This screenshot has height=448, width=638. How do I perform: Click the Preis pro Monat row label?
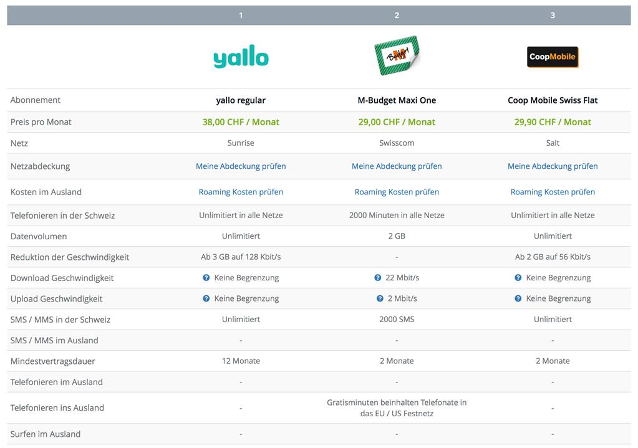(41, 122)
